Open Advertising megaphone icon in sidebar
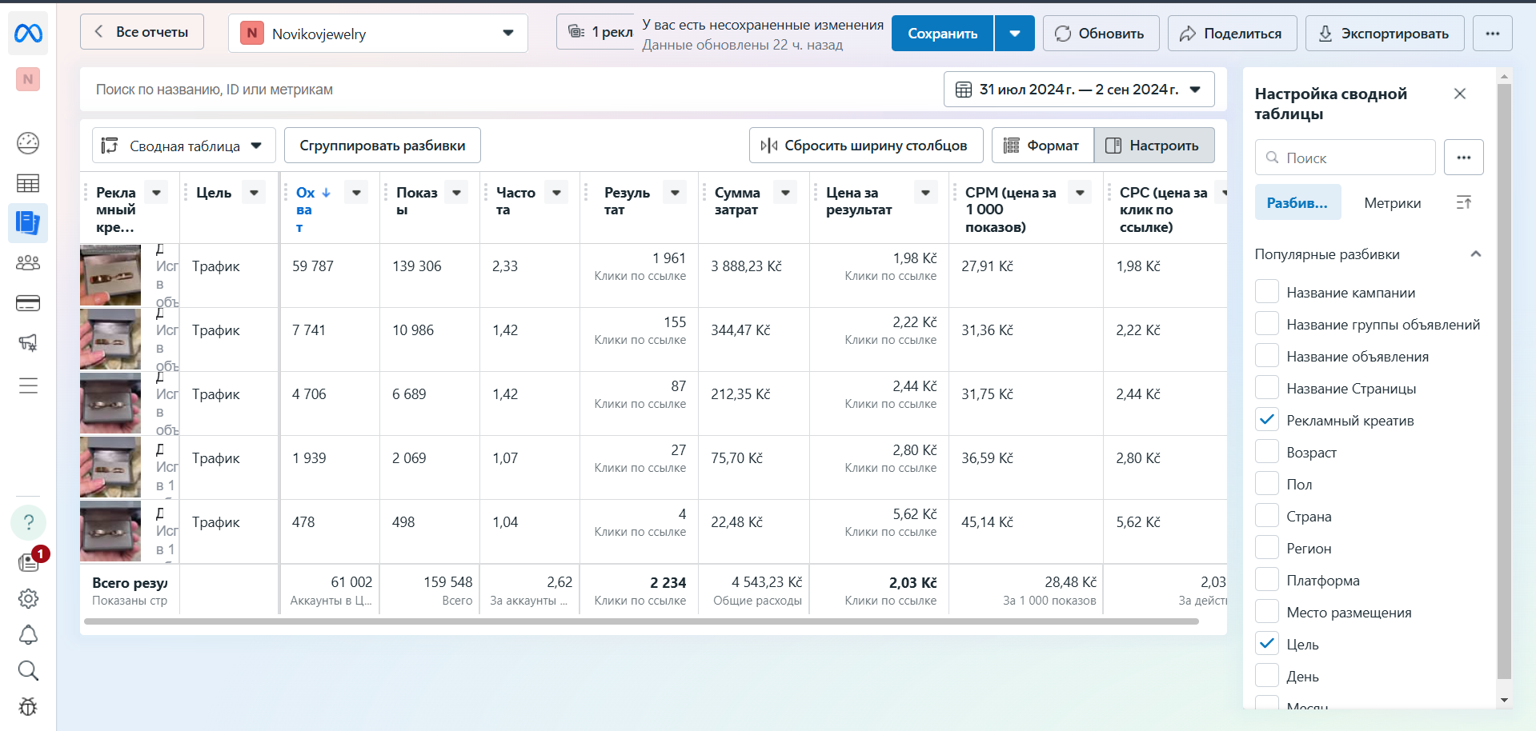This screenshot has width=1536, height=731. (x=28, y=343)
